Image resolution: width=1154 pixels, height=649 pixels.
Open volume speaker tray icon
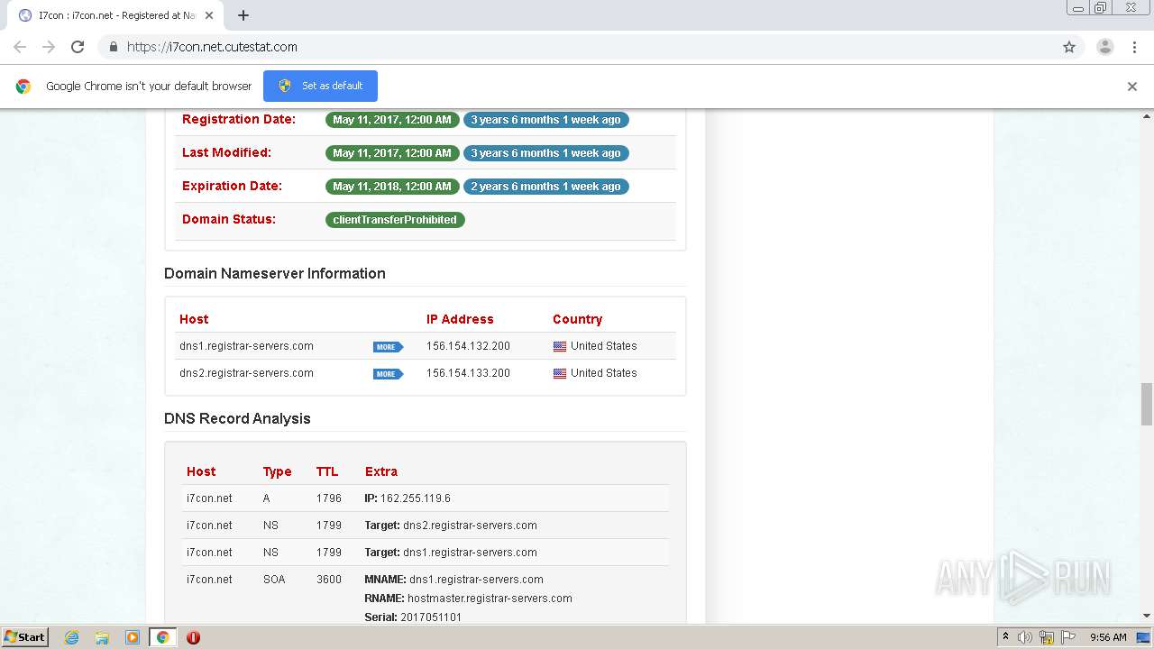pos(1025,637)
